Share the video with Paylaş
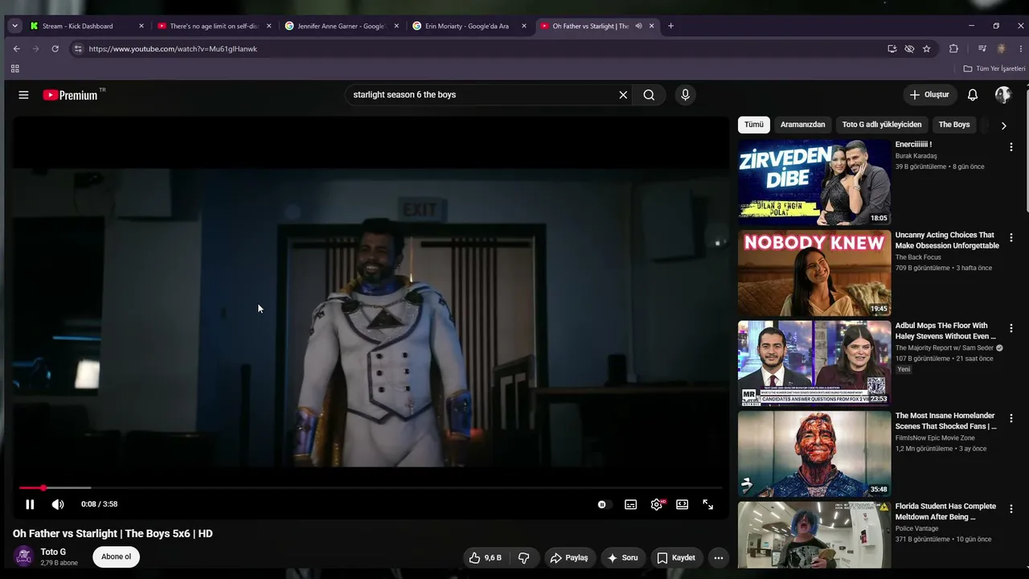This screenshot has height=579, width=1029. (569, 557)
